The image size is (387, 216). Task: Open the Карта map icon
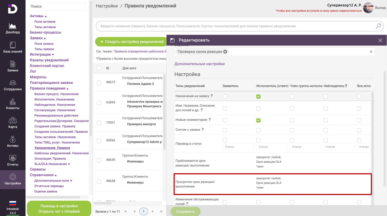13,120
